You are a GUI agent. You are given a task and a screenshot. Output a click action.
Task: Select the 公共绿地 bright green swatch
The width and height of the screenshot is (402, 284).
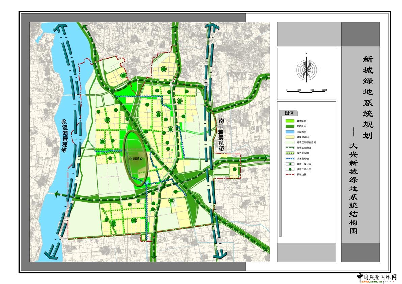click(290, 121)
